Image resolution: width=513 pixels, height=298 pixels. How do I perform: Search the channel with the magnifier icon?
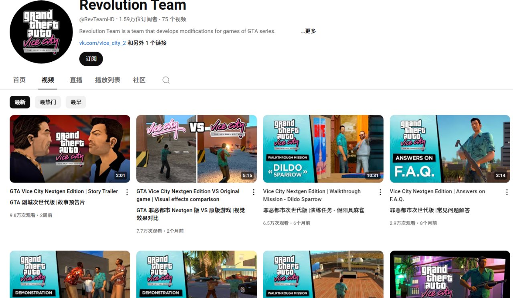(166, 80)
